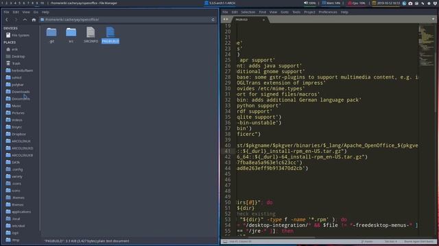
Task: Close the PKGBUILD editor tab
Action: click(263, 20)
